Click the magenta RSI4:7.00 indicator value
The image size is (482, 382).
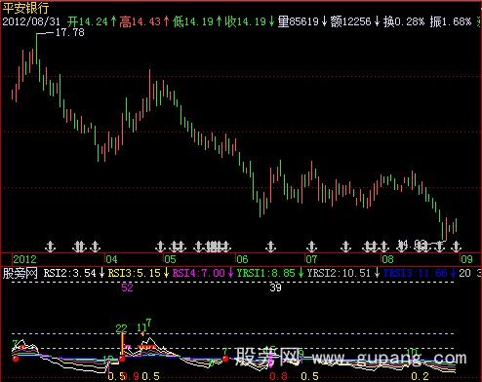coord(199,273)
